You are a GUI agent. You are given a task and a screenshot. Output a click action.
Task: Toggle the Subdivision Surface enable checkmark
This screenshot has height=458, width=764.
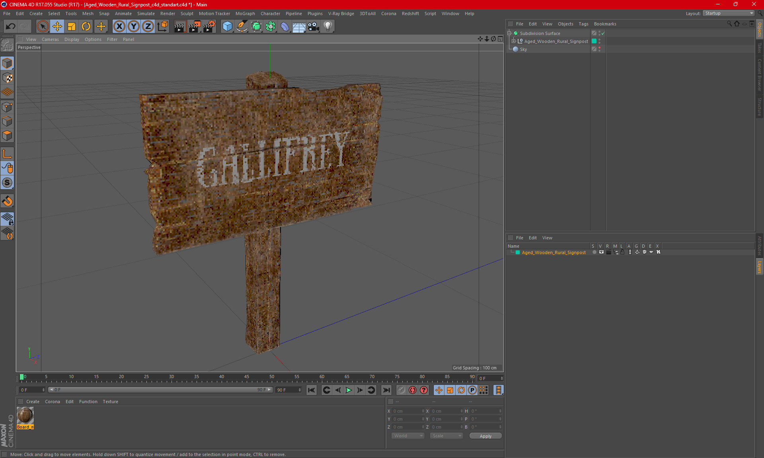point(603,33)
